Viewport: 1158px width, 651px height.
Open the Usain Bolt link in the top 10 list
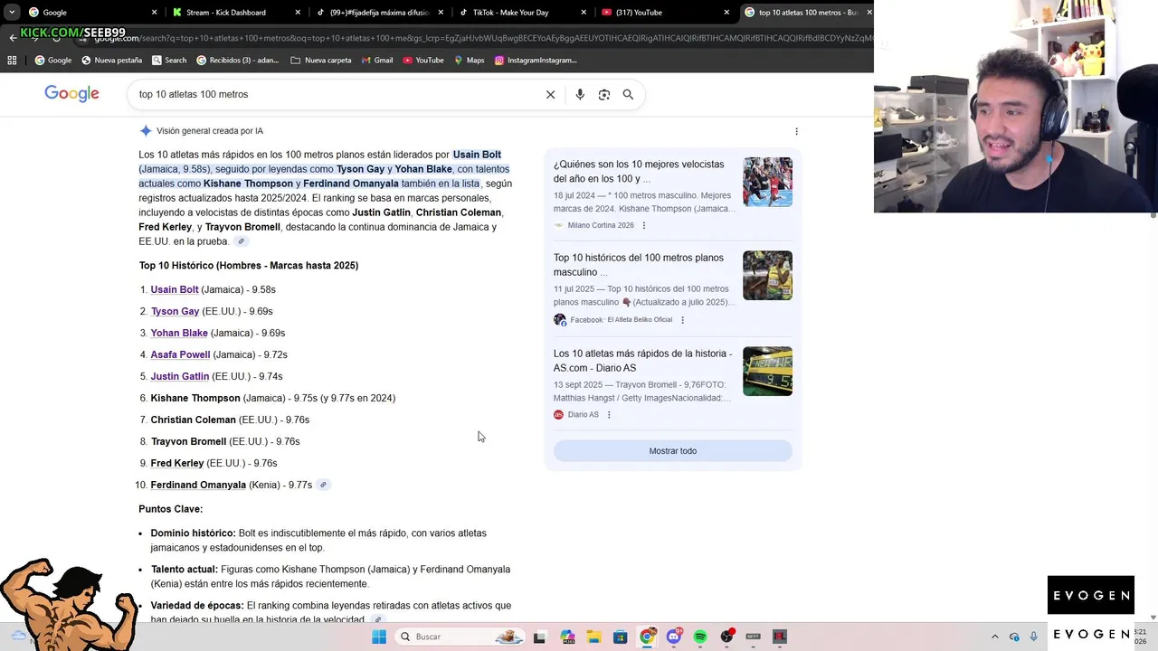pyautogui.click(x=175, y=289)
